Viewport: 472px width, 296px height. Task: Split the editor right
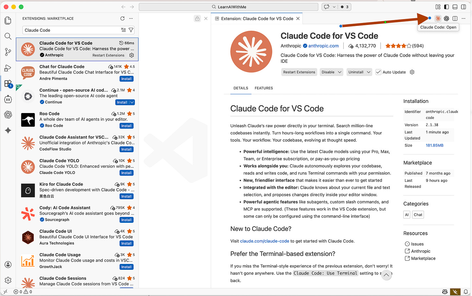[455, 18]
